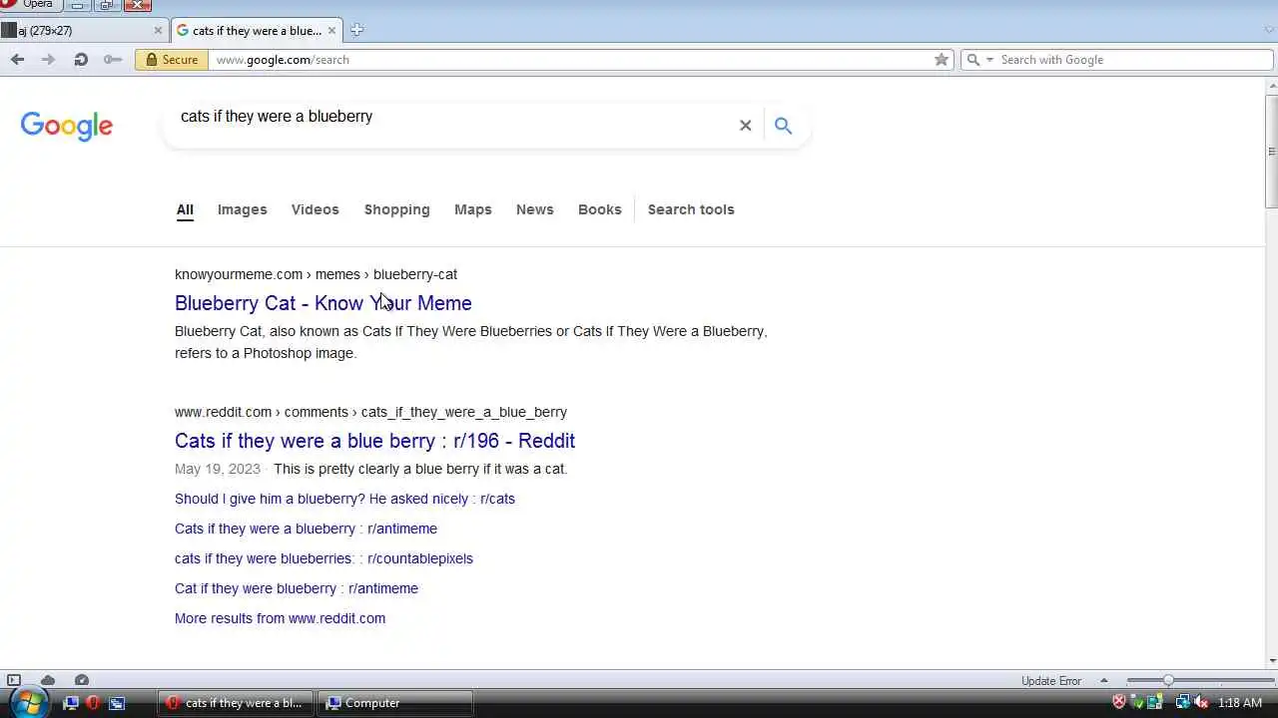Open cats if they were blueberries r/countablepixels link
The width and height of the screenshot is (1278, 718).
click(323, 558)
